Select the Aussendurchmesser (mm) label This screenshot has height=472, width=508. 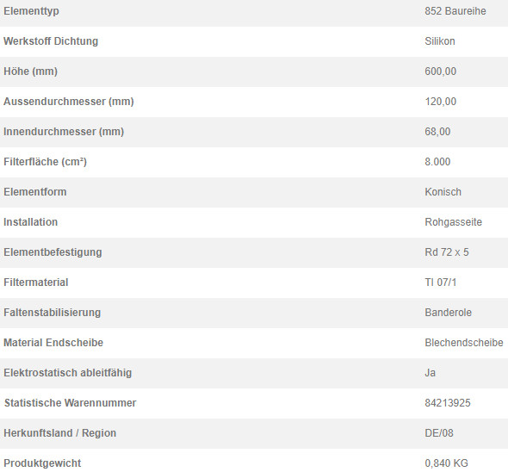pos(69,102)
